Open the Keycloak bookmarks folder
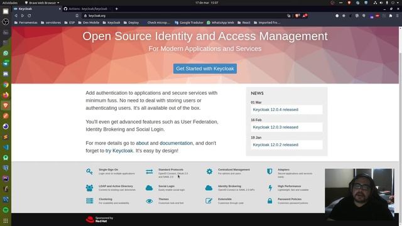Screen dimensions: 402x226 [111, 23]
